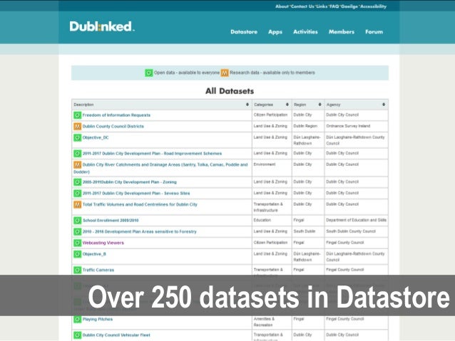Open the Contact Us link
This screenshot has width=455, height=341.
(x=302, y=6)
